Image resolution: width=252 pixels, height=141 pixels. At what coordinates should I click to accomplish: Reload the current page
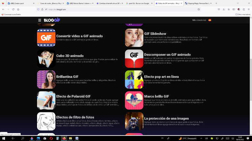click(x=13, y=9)
